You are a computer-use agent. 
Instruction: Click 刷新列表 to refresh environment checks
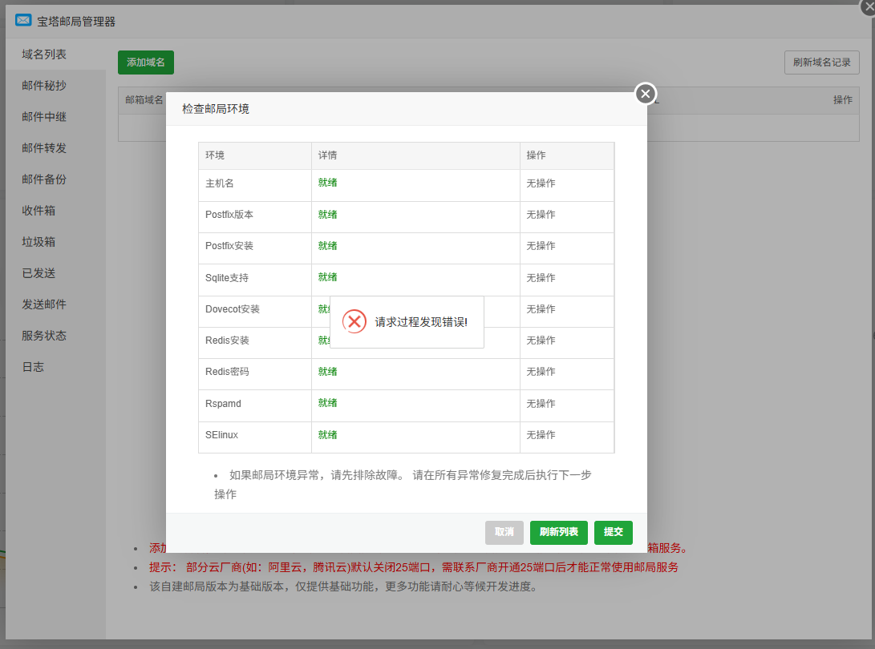pyautogui.click(x=557, y=532)
